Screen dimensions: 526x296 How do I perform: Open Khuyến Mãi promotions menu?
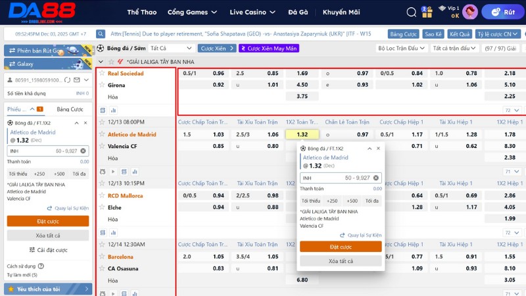click(341, 12)
